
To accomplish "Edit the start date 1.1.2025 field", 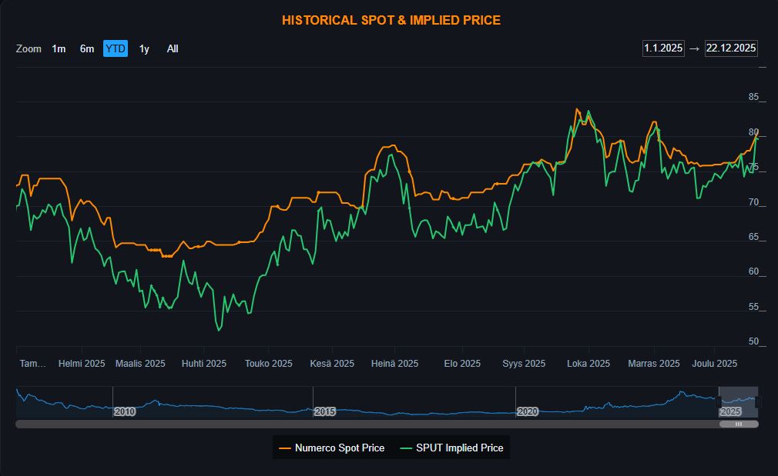I will [663, 48].
